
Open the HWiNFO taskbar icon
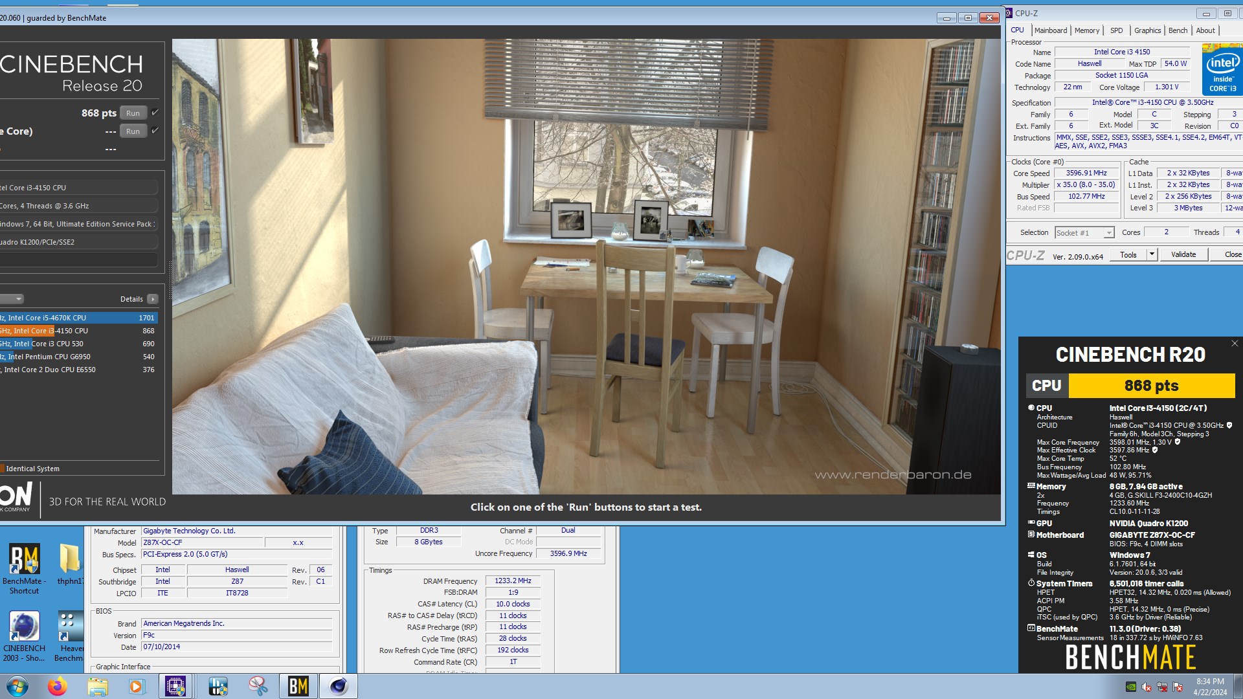218,686
